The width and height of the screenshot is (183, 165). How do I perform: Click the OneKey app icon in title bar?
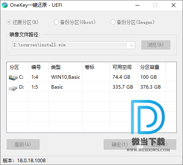pyautogui.click(x=5, y=5)
